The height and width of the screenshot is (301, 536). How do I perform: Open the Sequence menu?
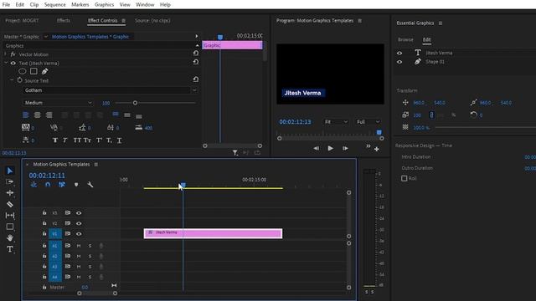(x=54, y=5)
